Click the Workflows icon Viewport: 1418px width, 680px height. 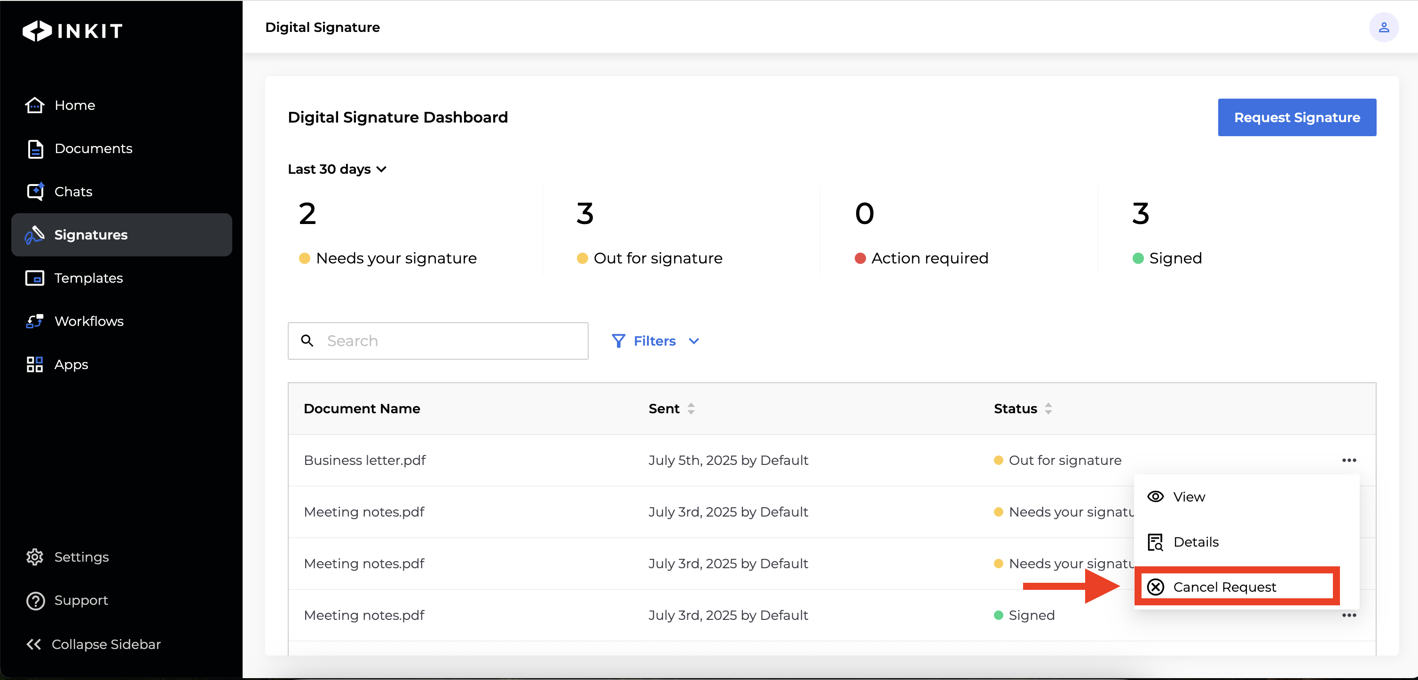click(35, 321)
